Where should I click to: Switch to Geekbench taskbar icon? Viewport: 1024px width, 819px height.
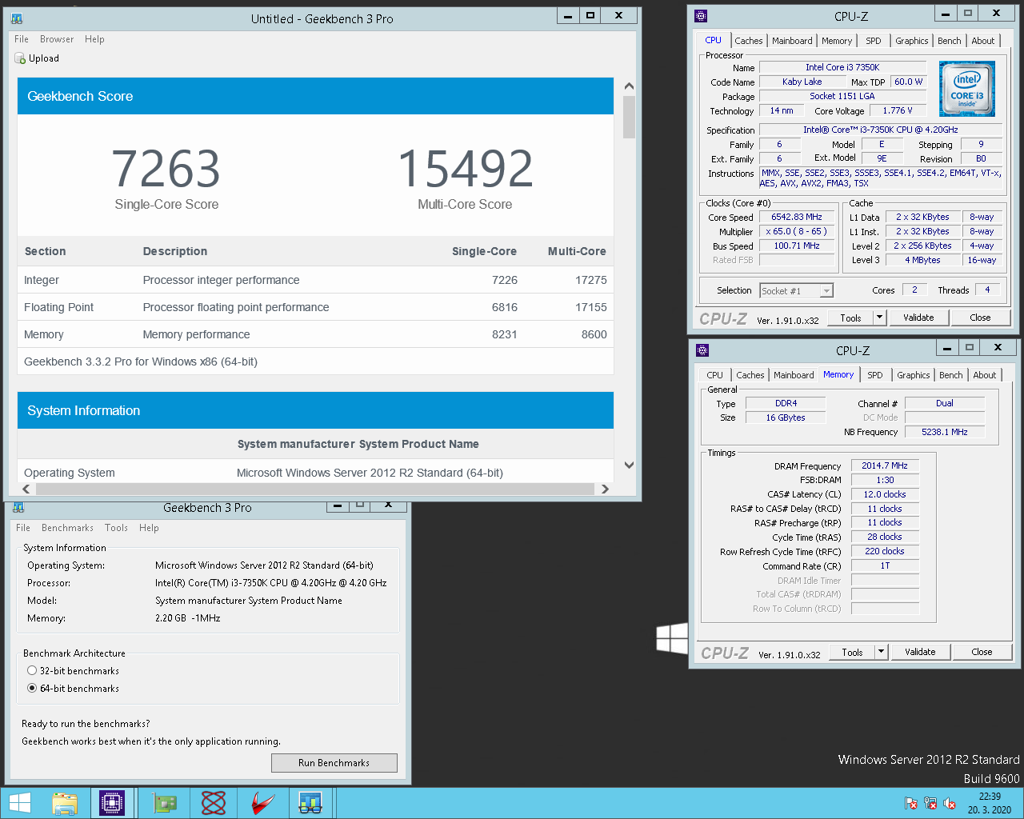310,803
